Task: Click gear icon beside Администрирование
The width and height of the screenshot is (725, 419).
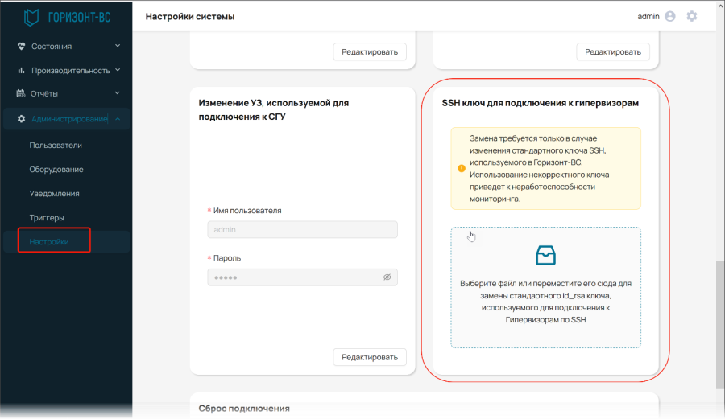Action: [x=21, y=118]
